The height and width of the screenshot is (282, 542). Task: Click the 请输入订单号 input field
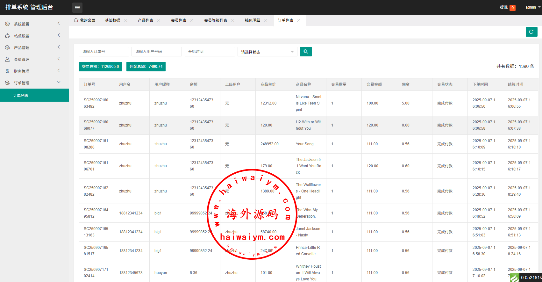click(103, 52)
